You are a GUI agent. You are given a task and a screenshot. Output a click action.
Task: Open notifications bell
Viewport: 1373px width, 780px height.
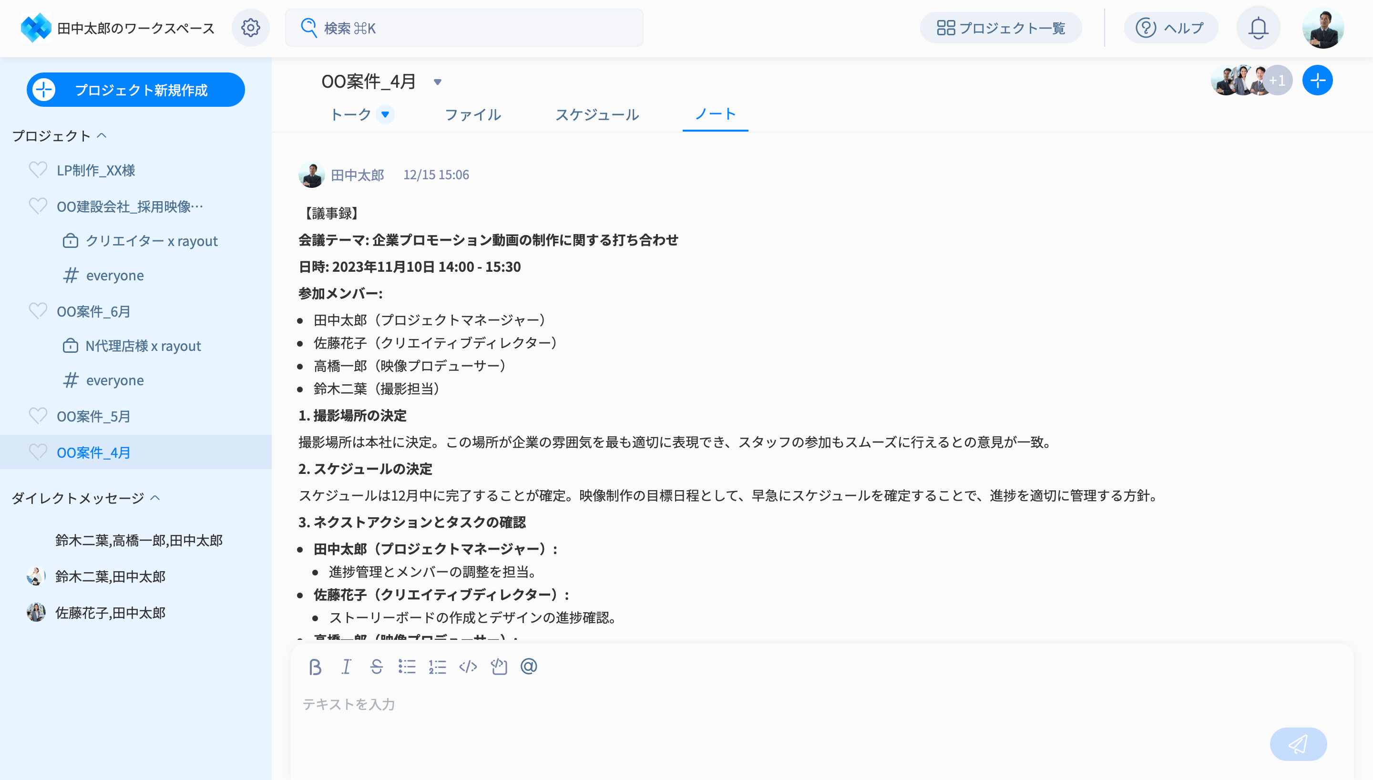click(1258, 28)
